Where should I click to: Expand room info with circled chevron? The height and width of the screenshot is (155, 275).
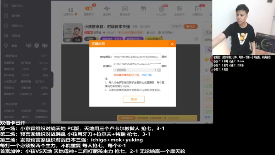[196, 39]
